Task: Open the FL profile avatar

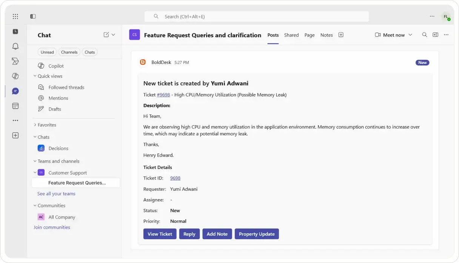Action: point(446,17)
